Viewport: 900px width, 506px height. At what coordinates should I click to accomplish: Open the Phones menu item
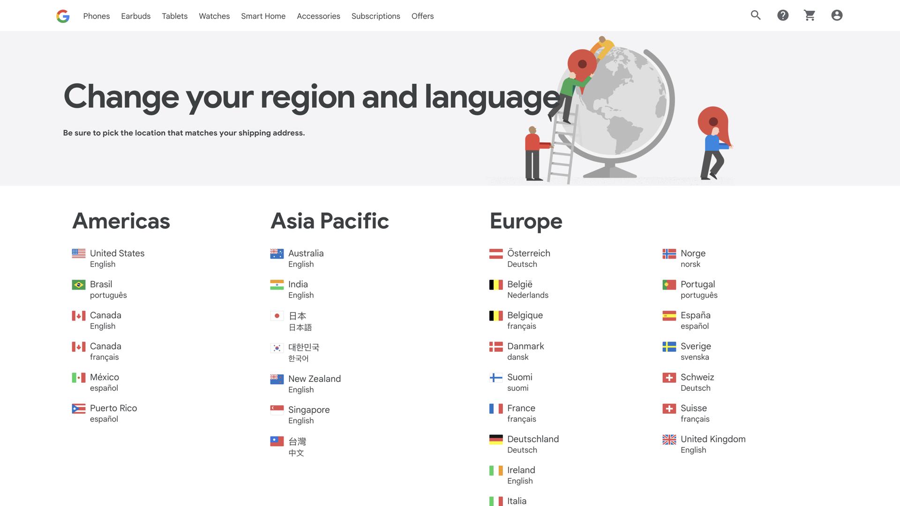point(97,16)
